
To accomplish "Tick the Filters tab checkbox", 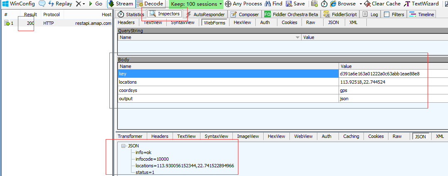I will (x=386, y=14).
